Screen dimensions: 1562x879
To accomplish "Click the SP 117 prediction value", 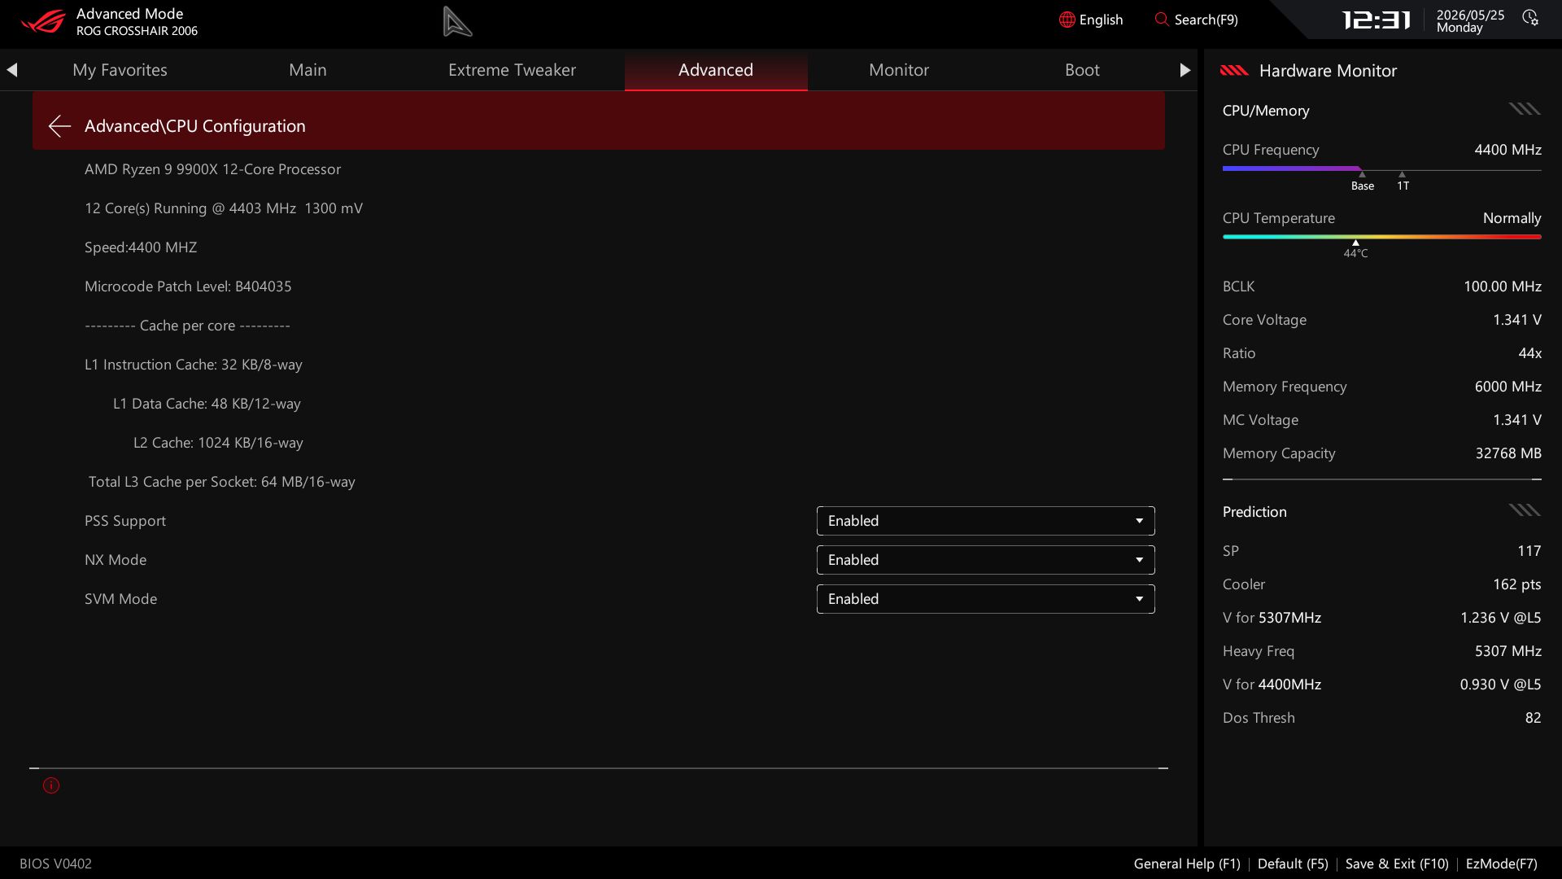I will coord(1529,551).
